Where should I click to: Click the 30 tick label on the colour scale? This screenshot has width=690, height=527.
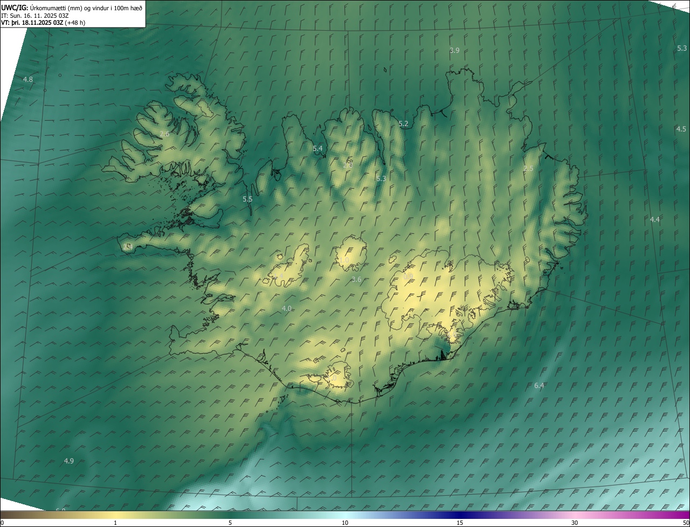click(x=575, y=523)
